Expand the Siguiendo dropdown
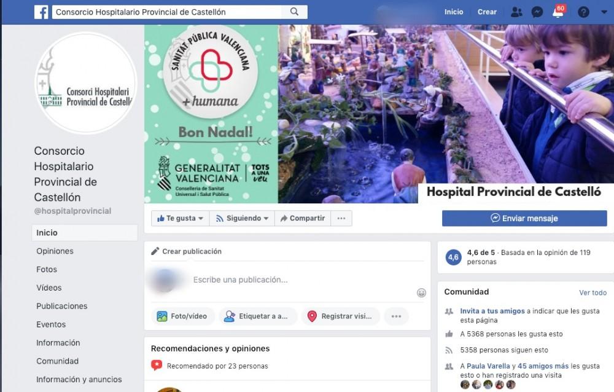 point(243,218)
